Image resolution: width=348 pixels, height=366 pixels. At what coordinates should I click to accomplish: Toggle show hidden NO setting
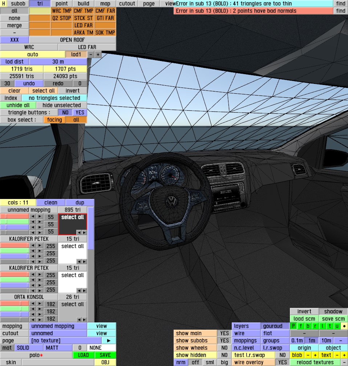click(x=224, y=355)
